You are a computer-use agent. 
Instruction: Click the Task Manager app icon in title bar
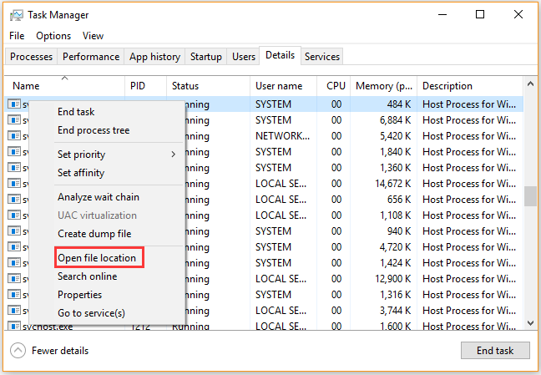coord(16,15)
